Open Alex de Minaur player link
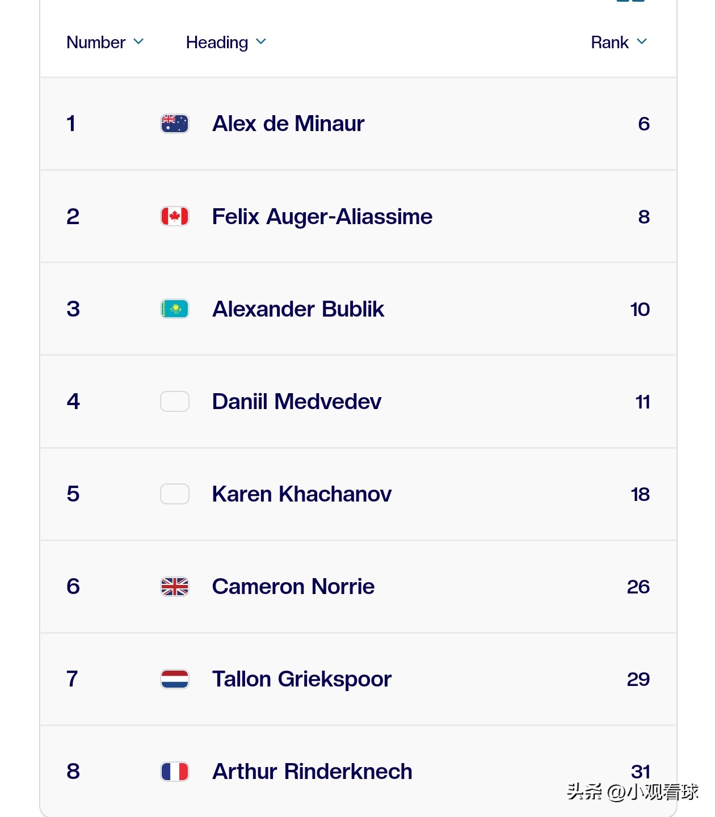715x817 pixels. click(288, 124)
